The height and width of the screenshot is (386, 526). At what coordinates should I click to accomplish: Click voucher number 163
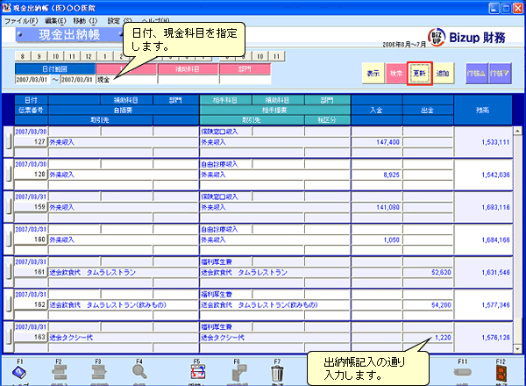click(x=39, y=338)
